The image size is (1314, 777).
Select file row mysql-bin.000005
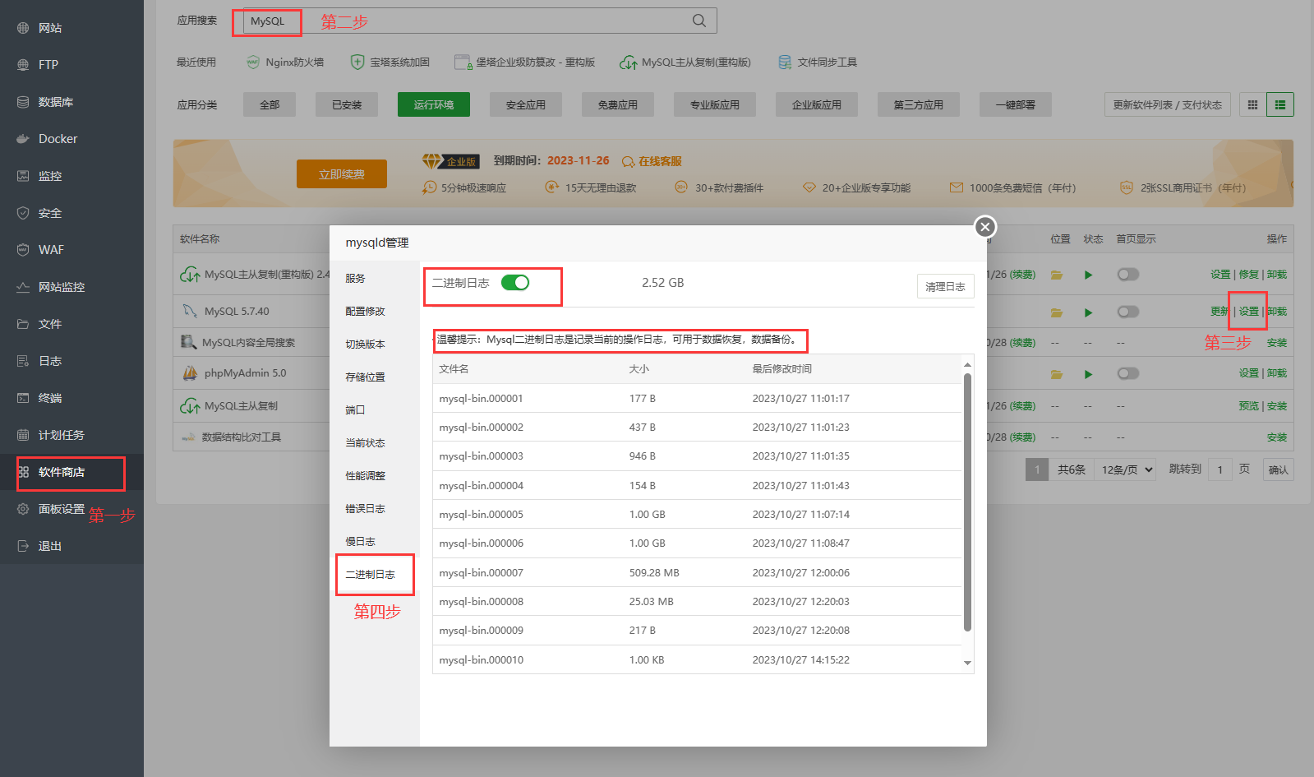[x=697, y=515]
